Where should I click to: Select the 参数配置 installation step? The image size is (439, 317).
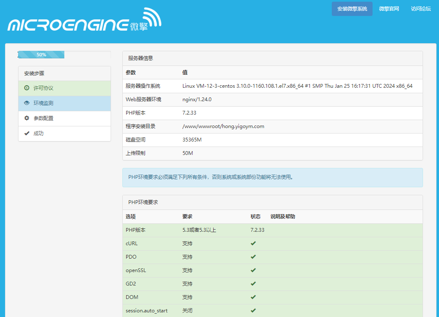pos(43,118)
